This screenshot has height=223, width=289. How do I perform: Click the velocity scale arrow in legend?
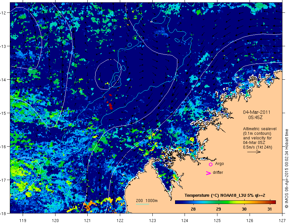click(254, 152)
